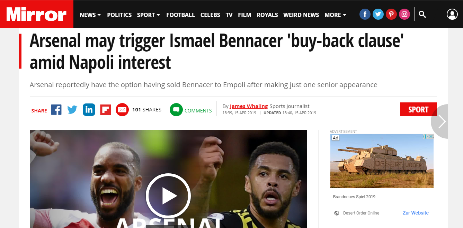The image size is (463, 228).
Task: Open Mirror's Twitter profile from the header
Action: tap(378, 14)
